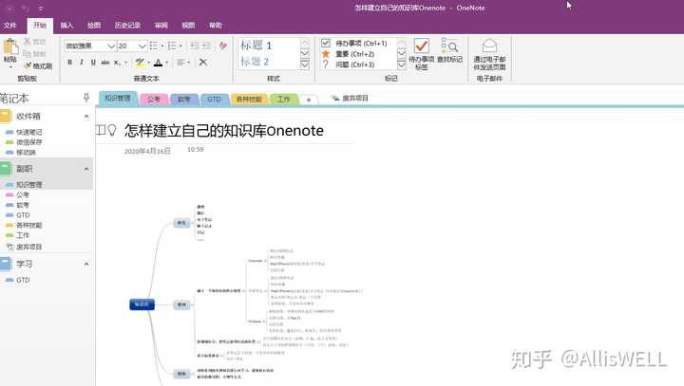
Task: Click the Cut scissors icon
Action: [27, 42]
